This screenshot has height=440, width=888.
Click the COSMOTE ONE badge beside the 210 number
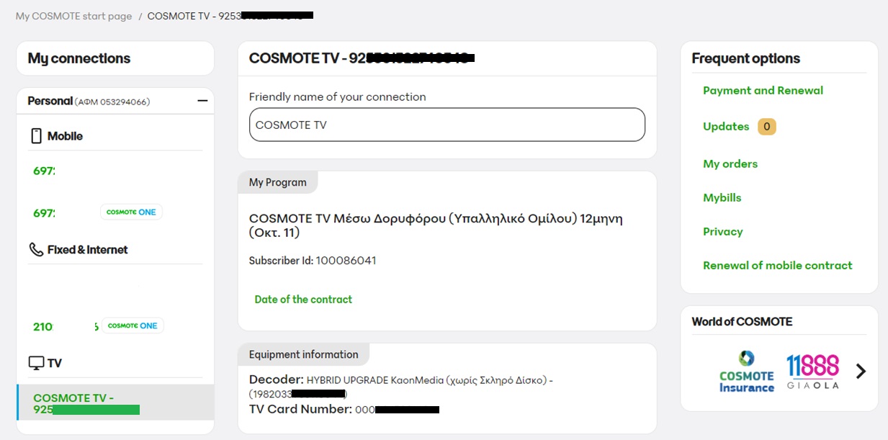(x=132, y=325)
